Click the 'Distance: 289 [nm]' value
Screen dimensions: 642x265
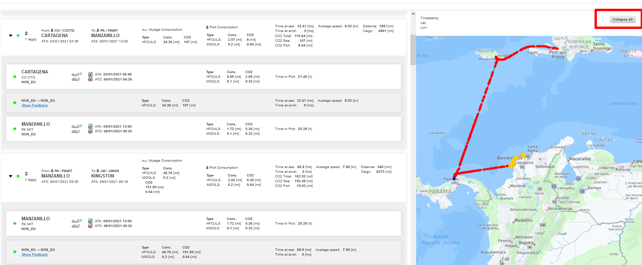click(x=378, y=26)
